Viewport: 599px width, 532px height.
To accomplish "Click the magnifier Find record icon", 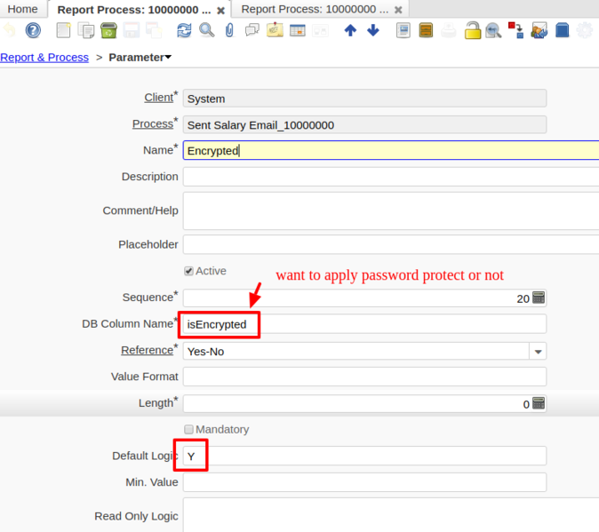I will tap(206, 31).
